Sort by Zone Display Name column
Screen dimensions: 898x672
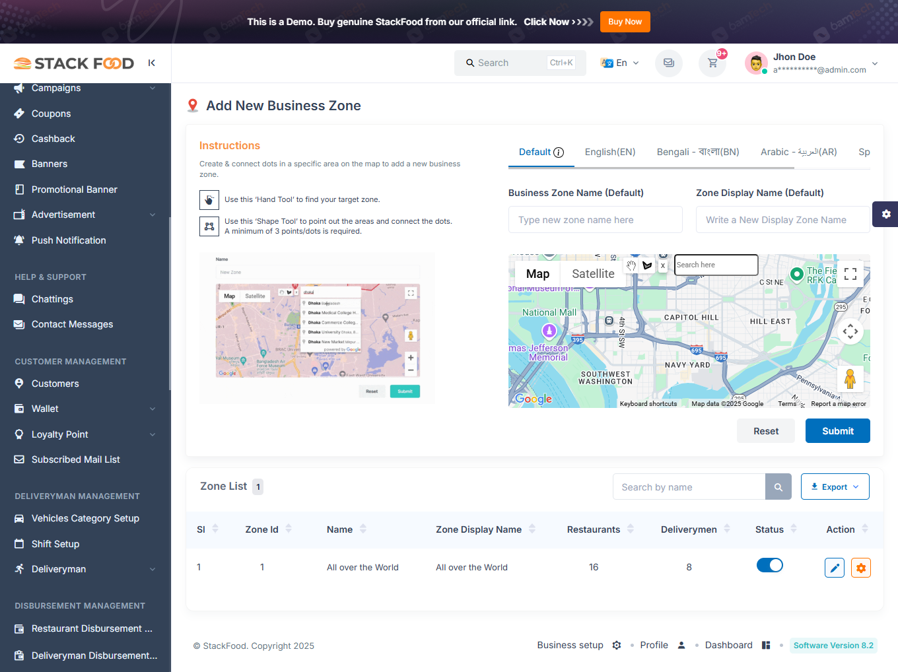[x=532, y=529]
